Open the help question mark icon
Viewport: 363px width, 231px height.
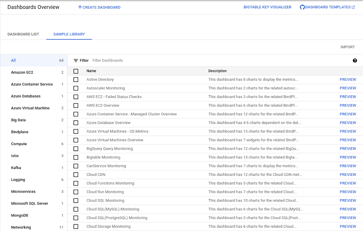355,61
